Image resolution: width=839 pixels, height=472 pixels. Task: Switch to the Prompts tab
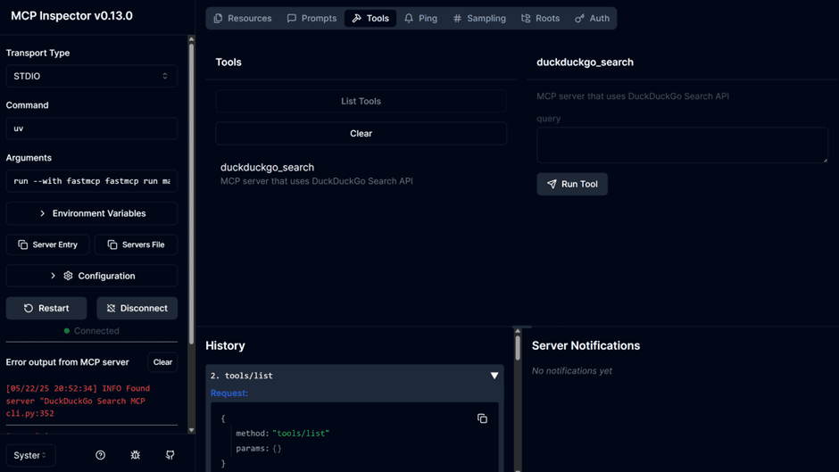point(312,18)
